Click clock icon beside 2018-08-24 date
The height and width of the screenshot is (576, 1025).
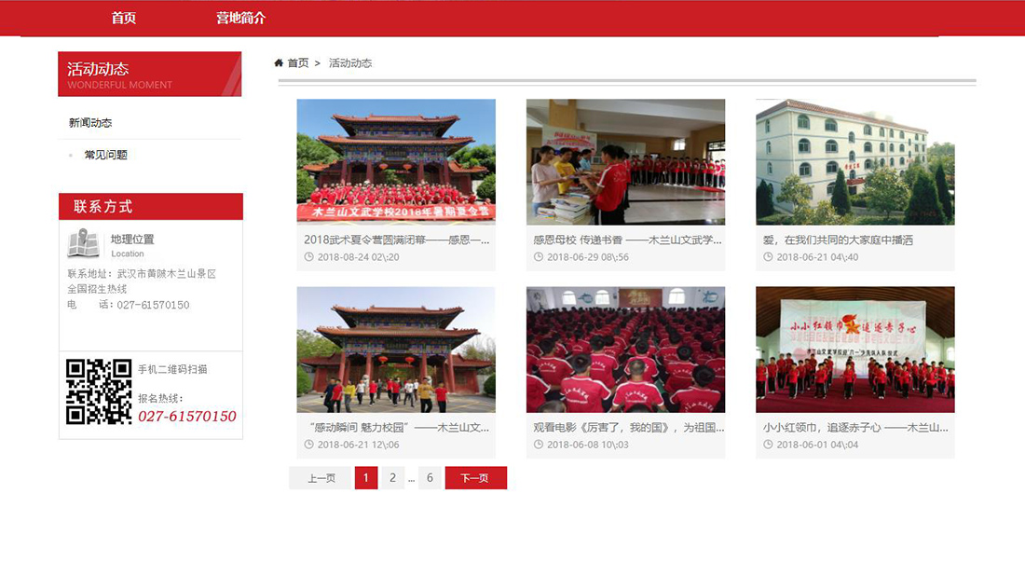(309, 257)
